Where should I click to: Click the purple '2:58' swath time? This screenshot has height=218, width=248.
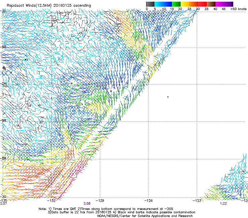pyautogui.click(x=87, y=204)
